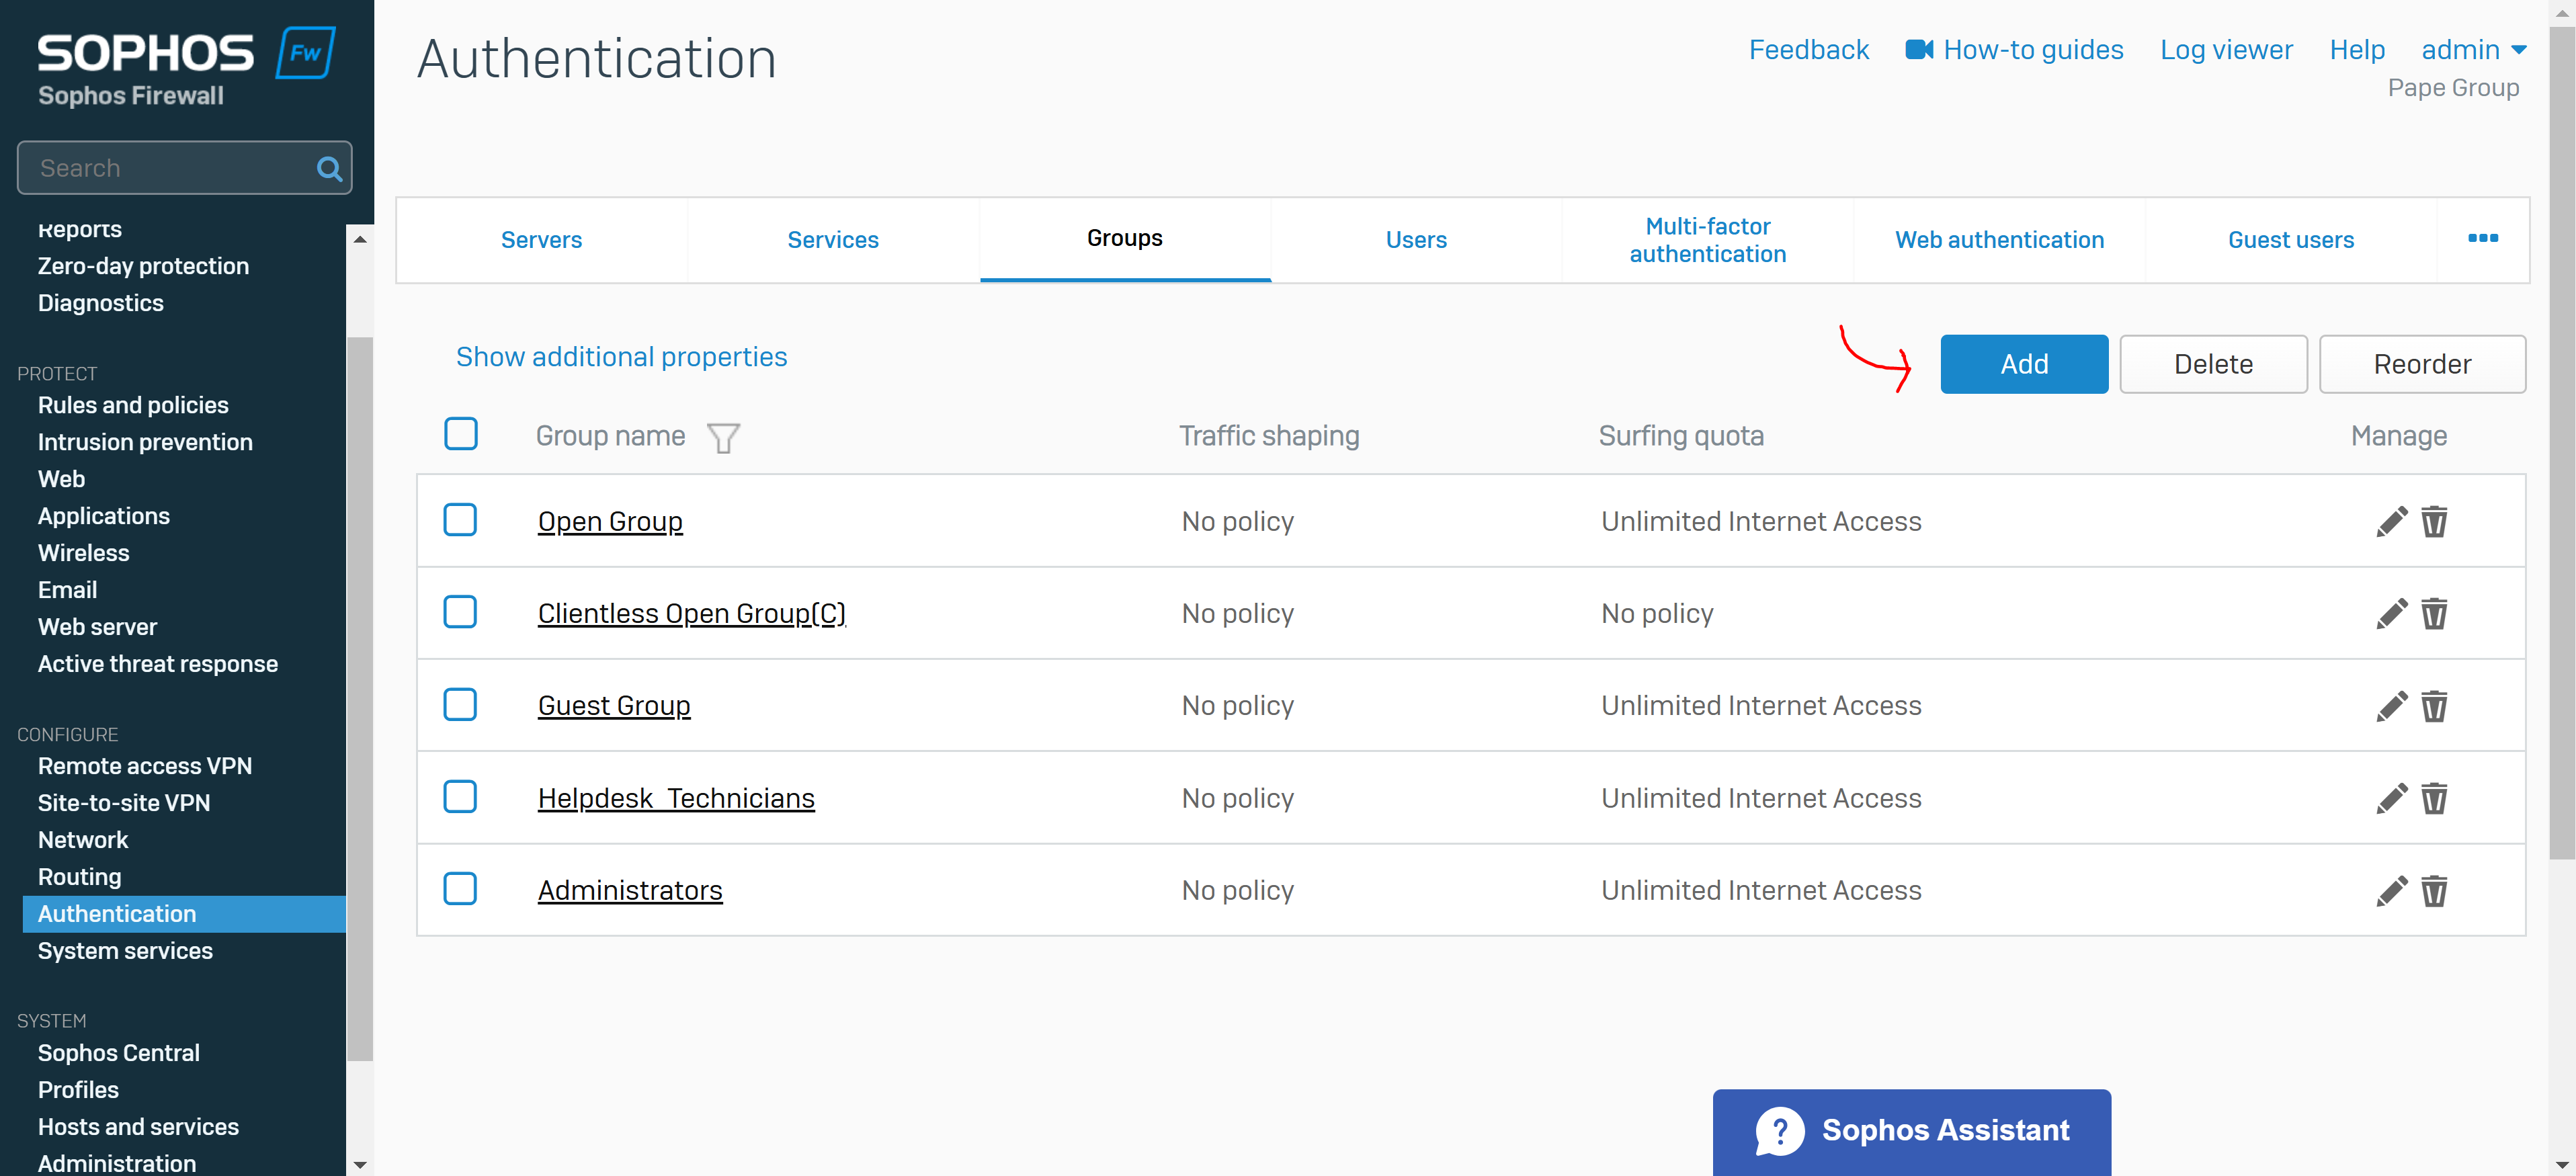
Task: Switch to the Services tab
Action: click(833, 240)
